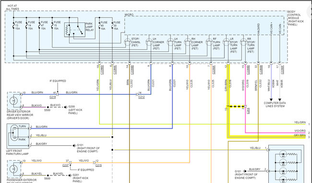Click the VDB04 circuit label
Viewport: 312px width, 183px height.
pyautogui.click(x=273, y=84)
